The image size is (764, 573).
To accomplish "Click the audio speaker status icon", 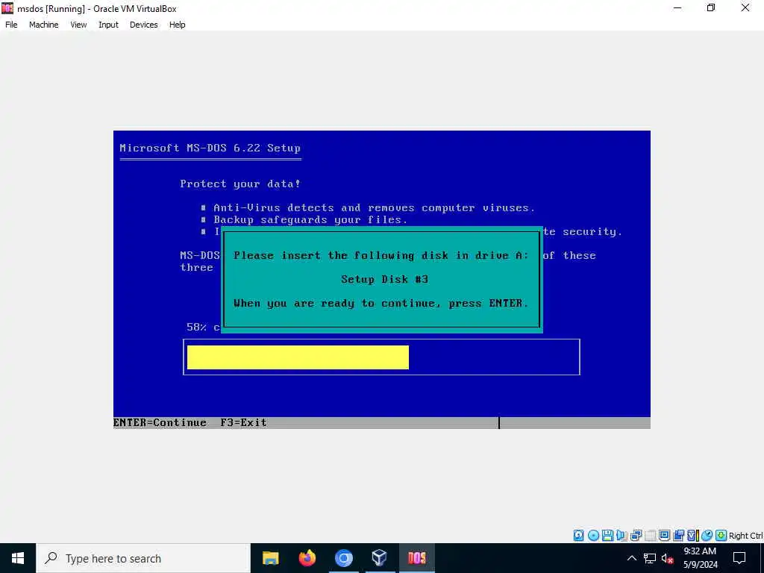I will [x=621, y=536].
